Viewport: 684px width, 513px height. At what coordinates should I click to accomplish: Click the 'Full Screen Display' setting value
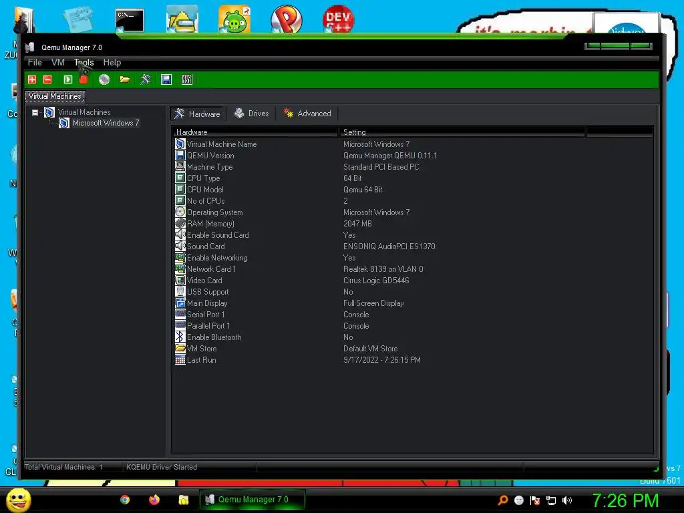(x=373, y=303)
